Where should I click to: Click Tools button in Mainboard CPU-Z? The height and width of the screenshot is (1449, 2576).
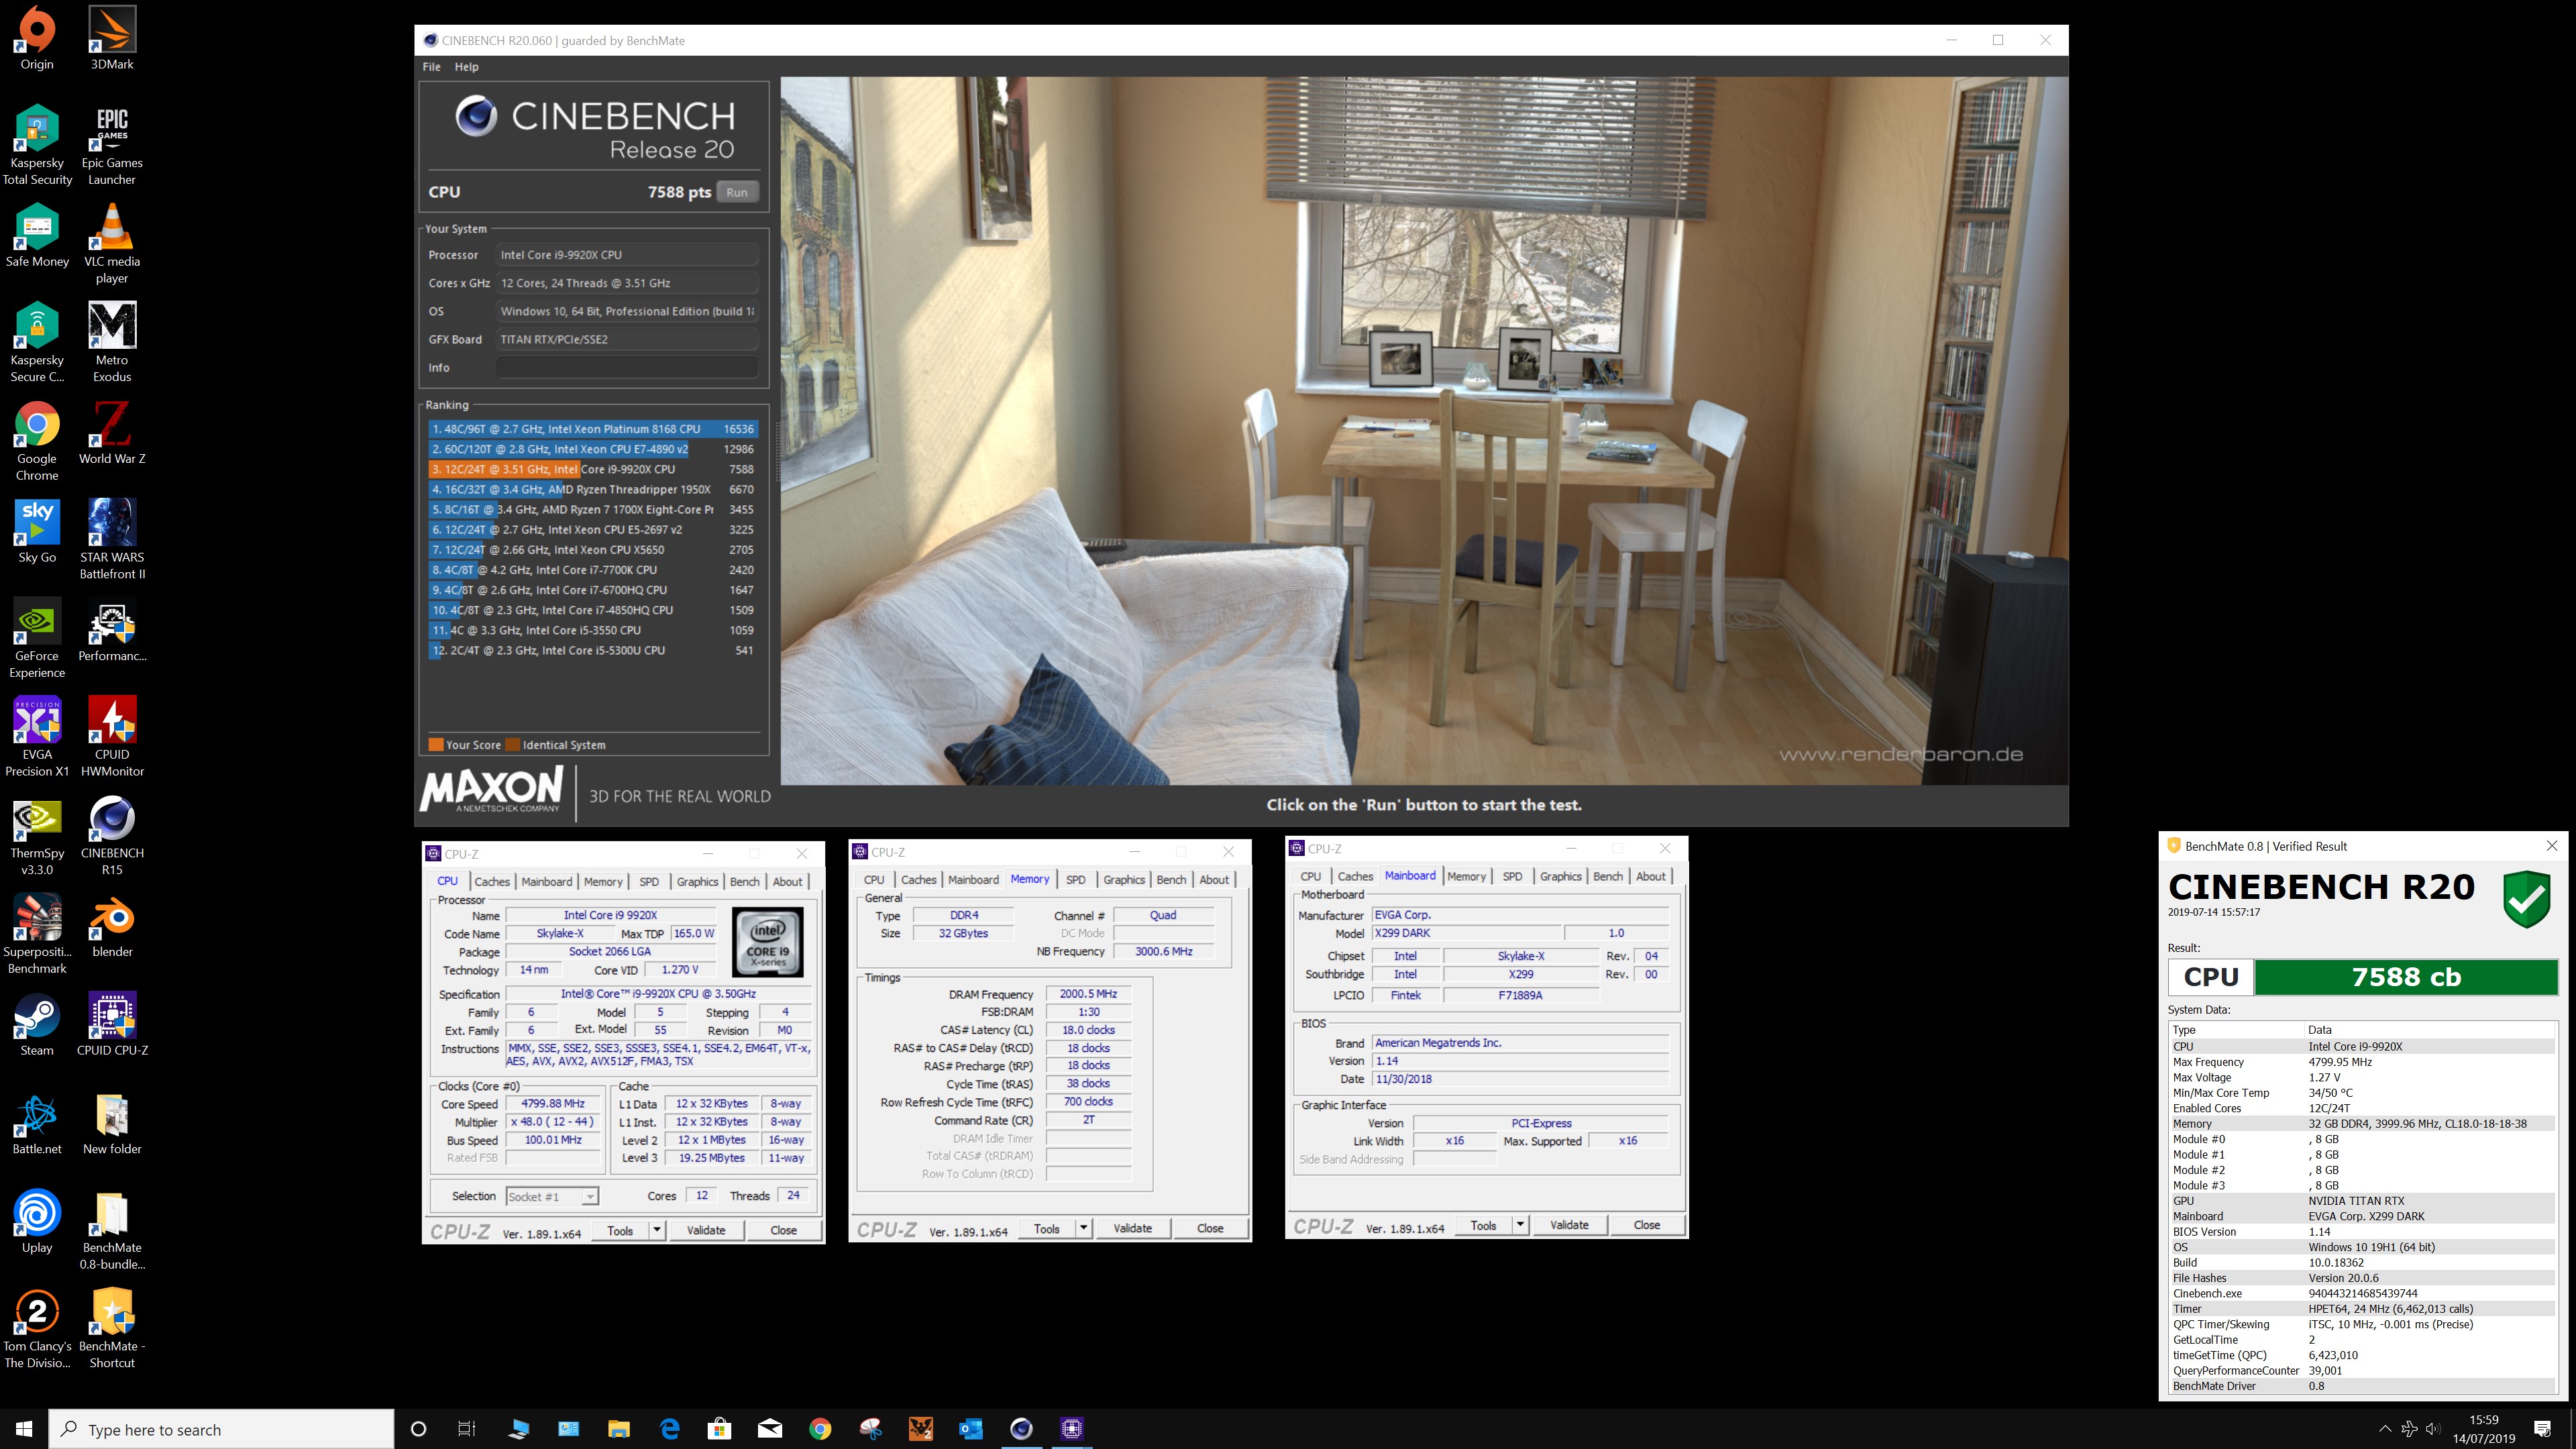tap(1483, 1225)
